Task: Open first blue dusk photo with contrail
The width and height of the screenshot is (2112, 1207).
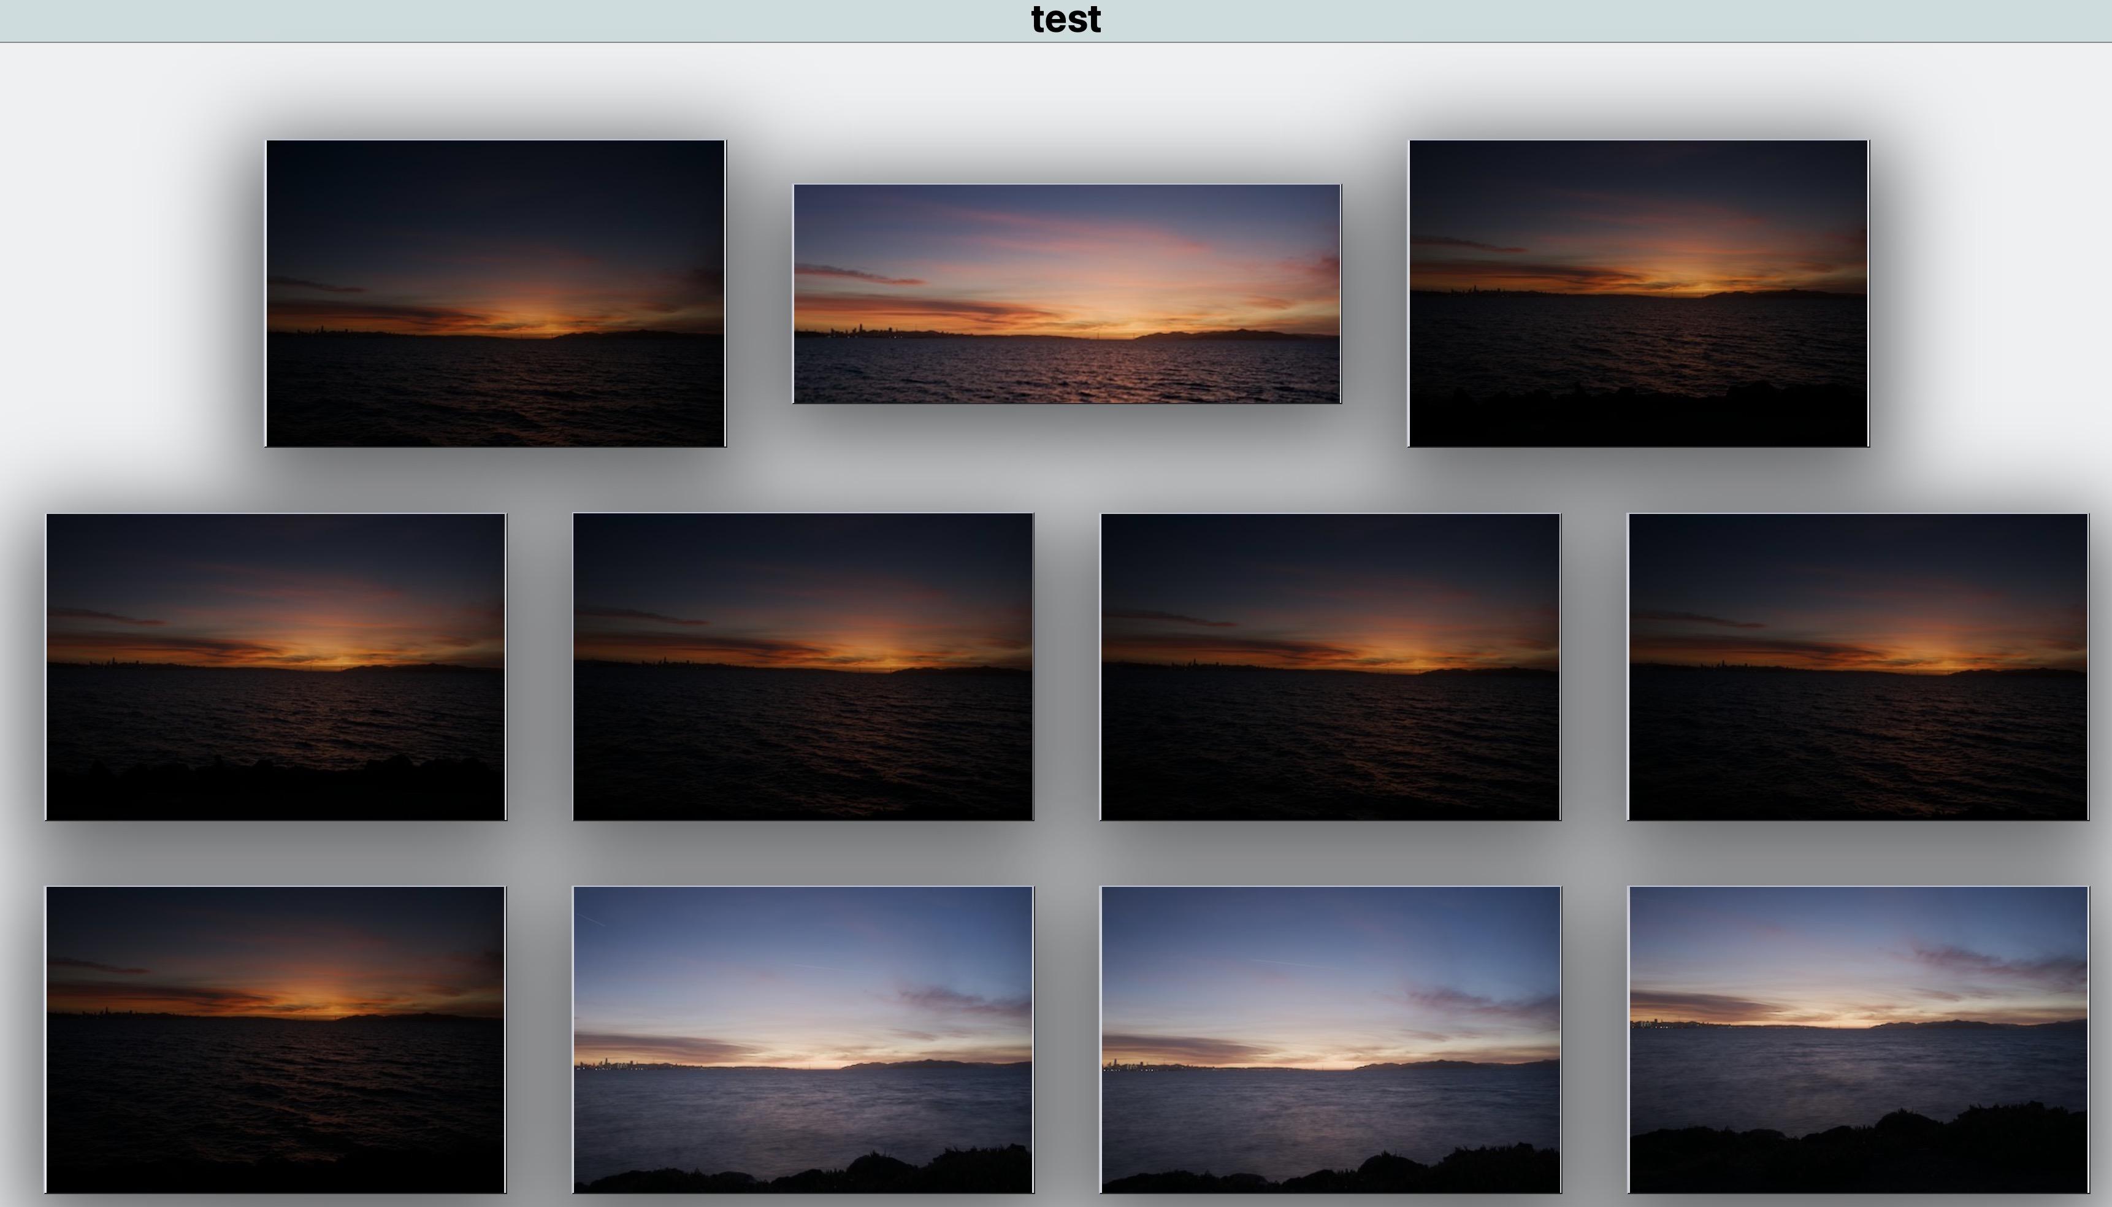Action: pos(802,1040)
